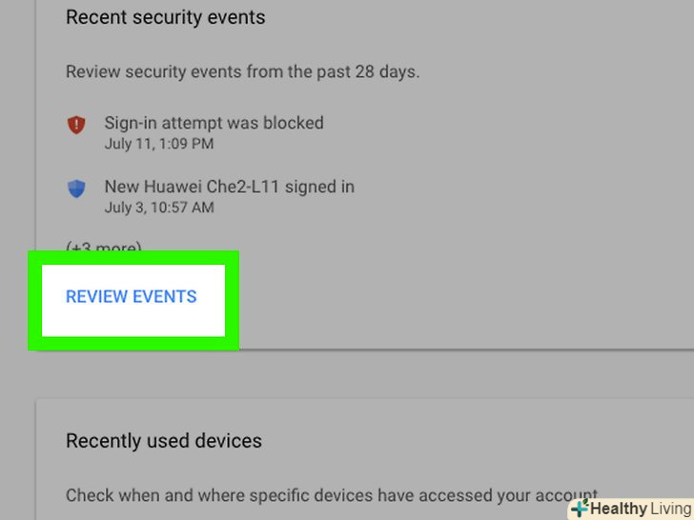Click the "Check when and where" devices description
Viewport: 694px width, 520px height.
324,495
